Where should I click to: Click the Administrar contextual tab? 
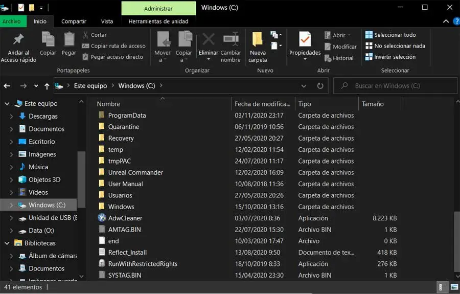(158, 9)
